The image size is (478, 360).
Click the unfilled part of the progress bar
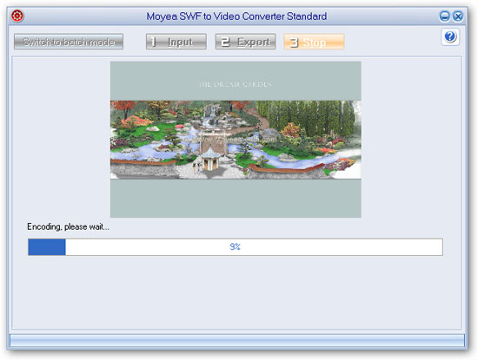point(254,247)
